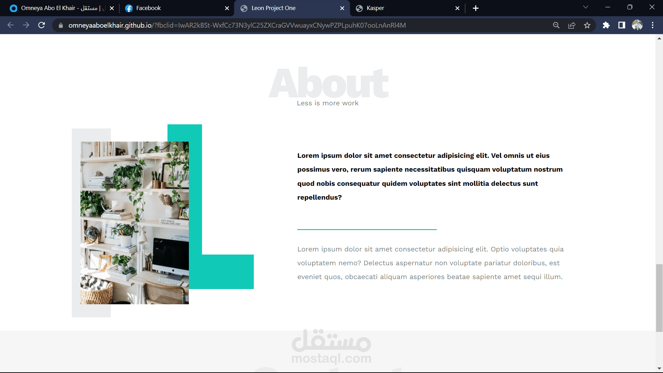Close the Leon Project One tab
This screenshot has height=373, width=663.
click(x=342, y=8)
